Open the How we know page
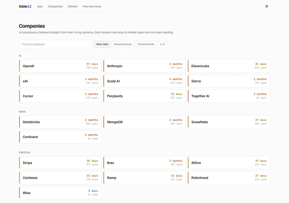This screenshot has height=203, width=289. tap(92, 7)
